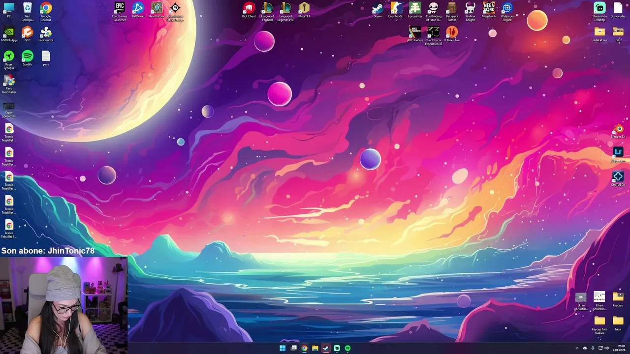The image size is (630, 354).
Task: Select the ARC Raiders desktop icon
Action: pyautogui.click(x=415, y=34)
